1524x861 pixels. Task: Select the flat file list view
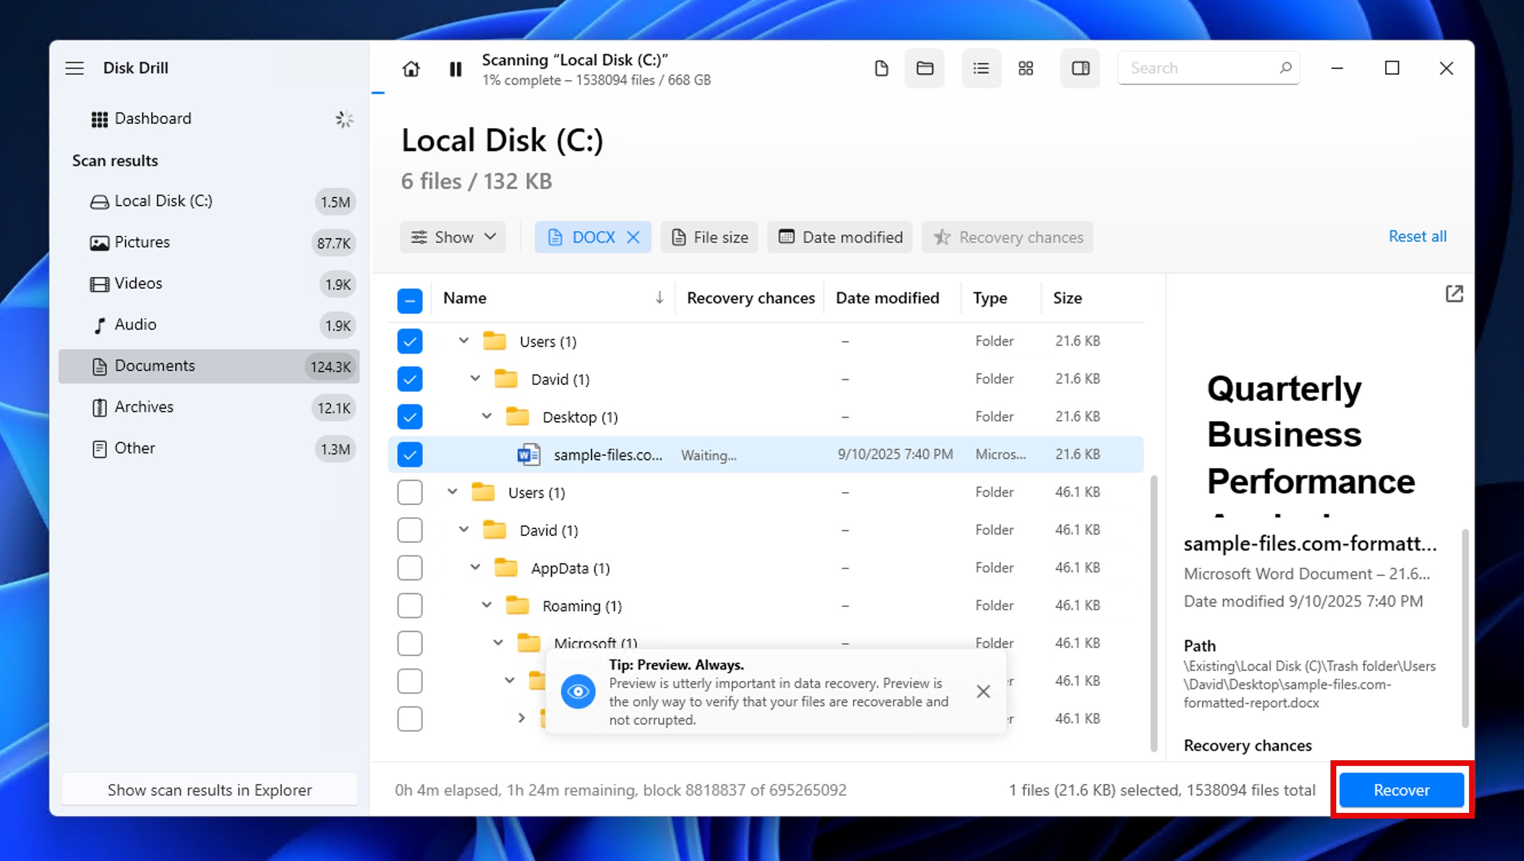[881, 68]
